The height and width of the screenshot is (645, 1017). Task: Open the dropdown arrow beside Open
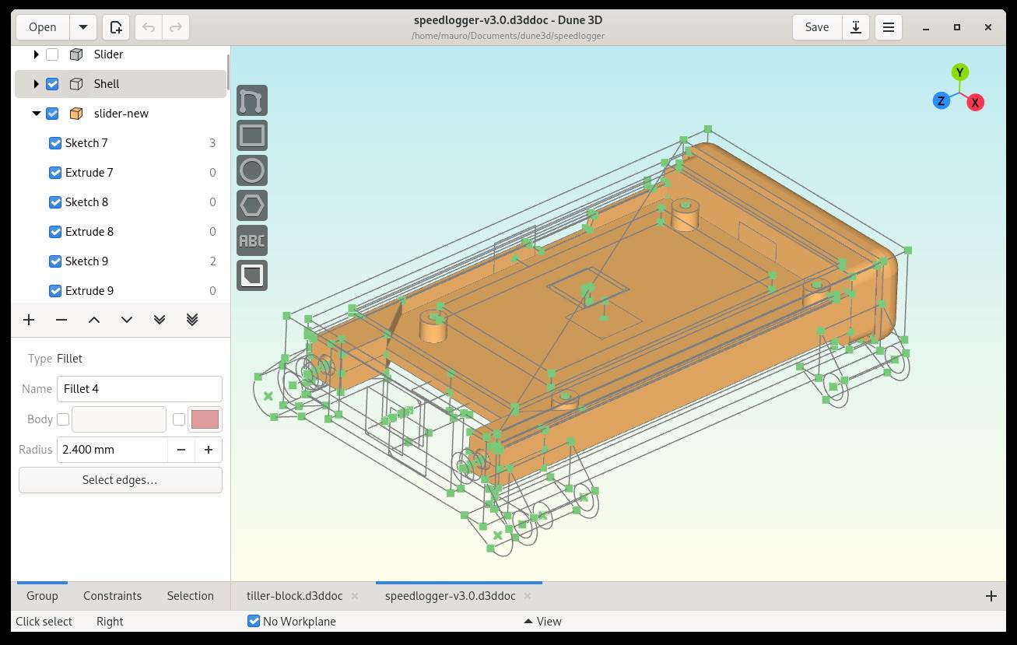click(83, 27)
